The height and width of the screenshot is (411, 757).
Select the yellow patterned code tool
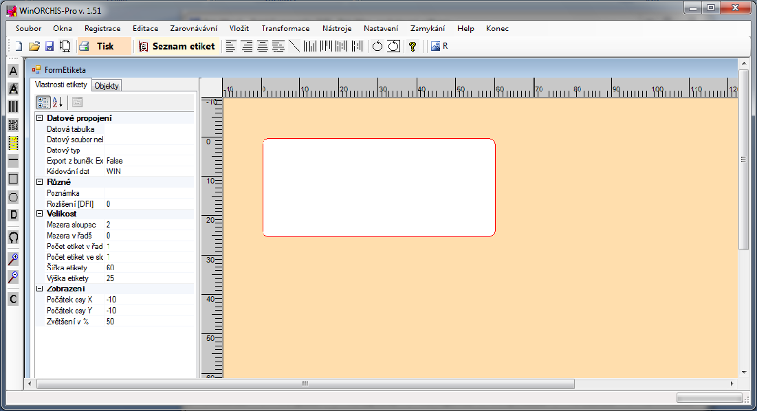click(x=14, y=143)
